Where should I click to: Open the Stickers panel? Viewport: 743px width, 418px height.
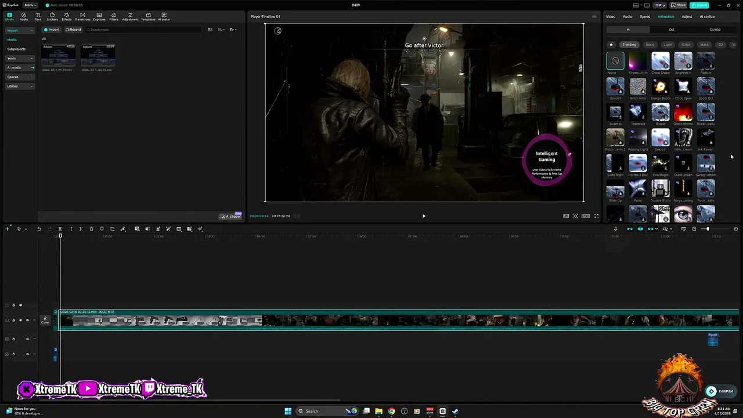pyautogui.click(x=52, y=16)
